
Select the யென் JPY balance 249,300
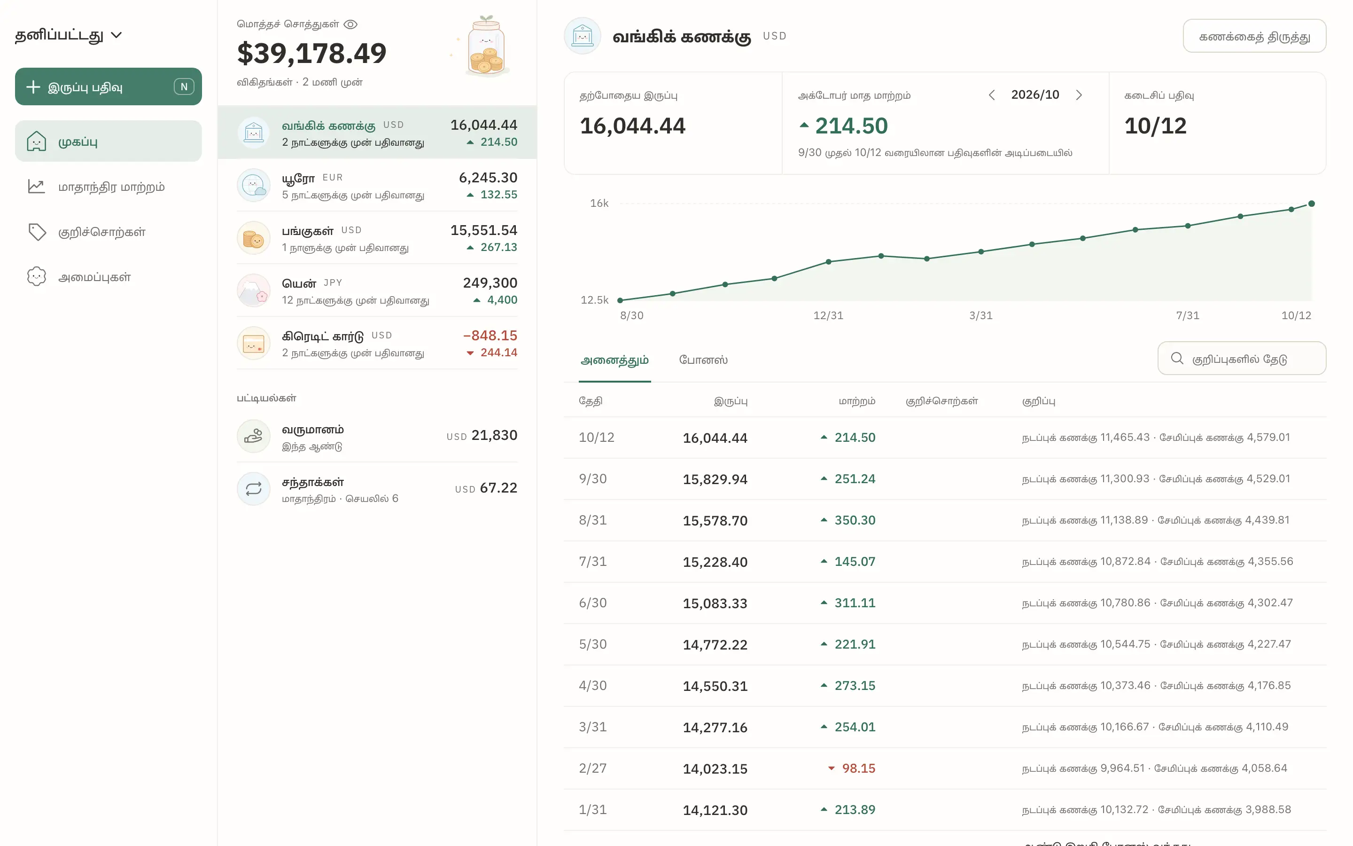(490, 283)
